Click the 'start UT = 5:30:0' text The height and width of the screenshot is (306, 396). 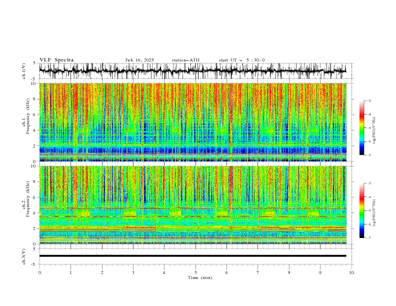click(241, 60)
